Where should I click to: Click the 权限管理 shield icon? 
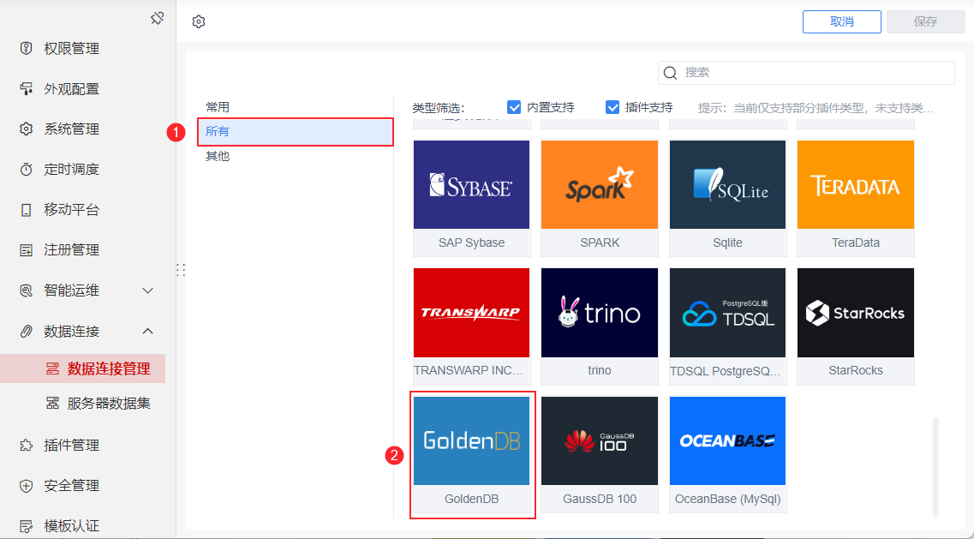point(26,49)
